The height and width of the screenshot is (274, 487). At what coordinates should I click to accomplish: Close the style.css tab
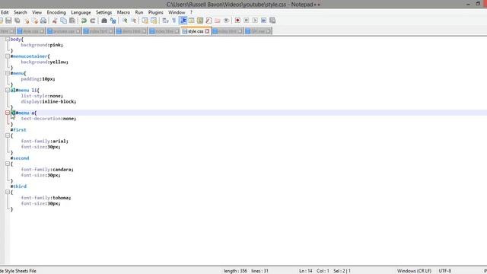[x=207, y=31]
